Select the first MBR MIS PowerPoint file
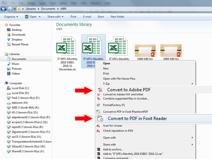212x159 pixels. tap(145, 52)
